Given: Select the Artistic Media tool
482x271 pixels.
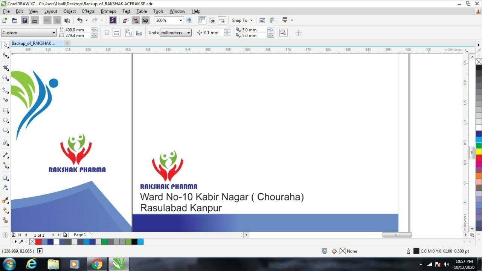Looking at the screenshot, I should tap(6, 100).
